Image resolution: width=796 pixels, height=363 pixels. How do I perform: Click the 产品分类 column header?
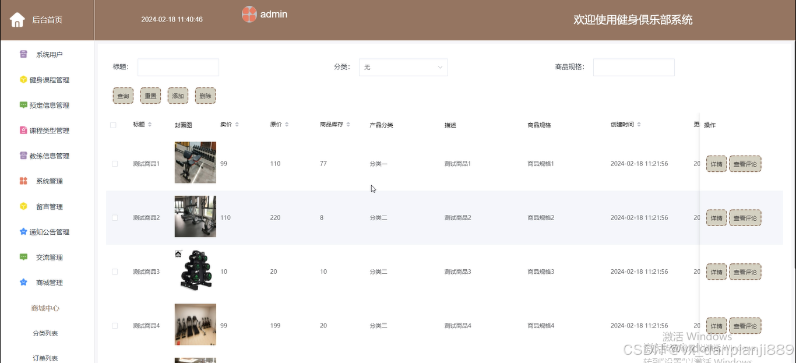(x=381, y=125)
